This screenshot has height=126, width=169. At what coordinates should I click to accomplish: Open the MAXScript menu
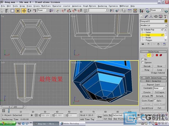point(124,6)
